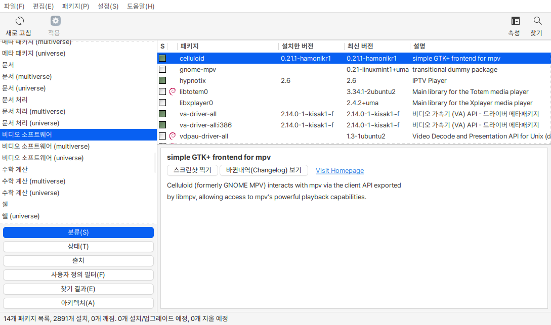551x325 pixels.
Task: Show 바뀐내역(Changelog) 보기 for celluloid
Action: (x=264, y=170)
